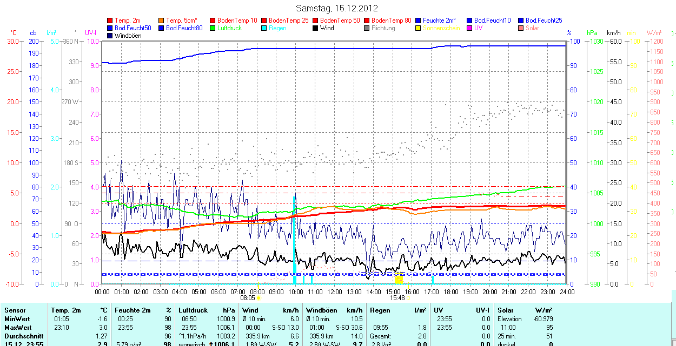676x346 pixels.
Task: Click the sunset time label 15:48
Action: (397, 297)
